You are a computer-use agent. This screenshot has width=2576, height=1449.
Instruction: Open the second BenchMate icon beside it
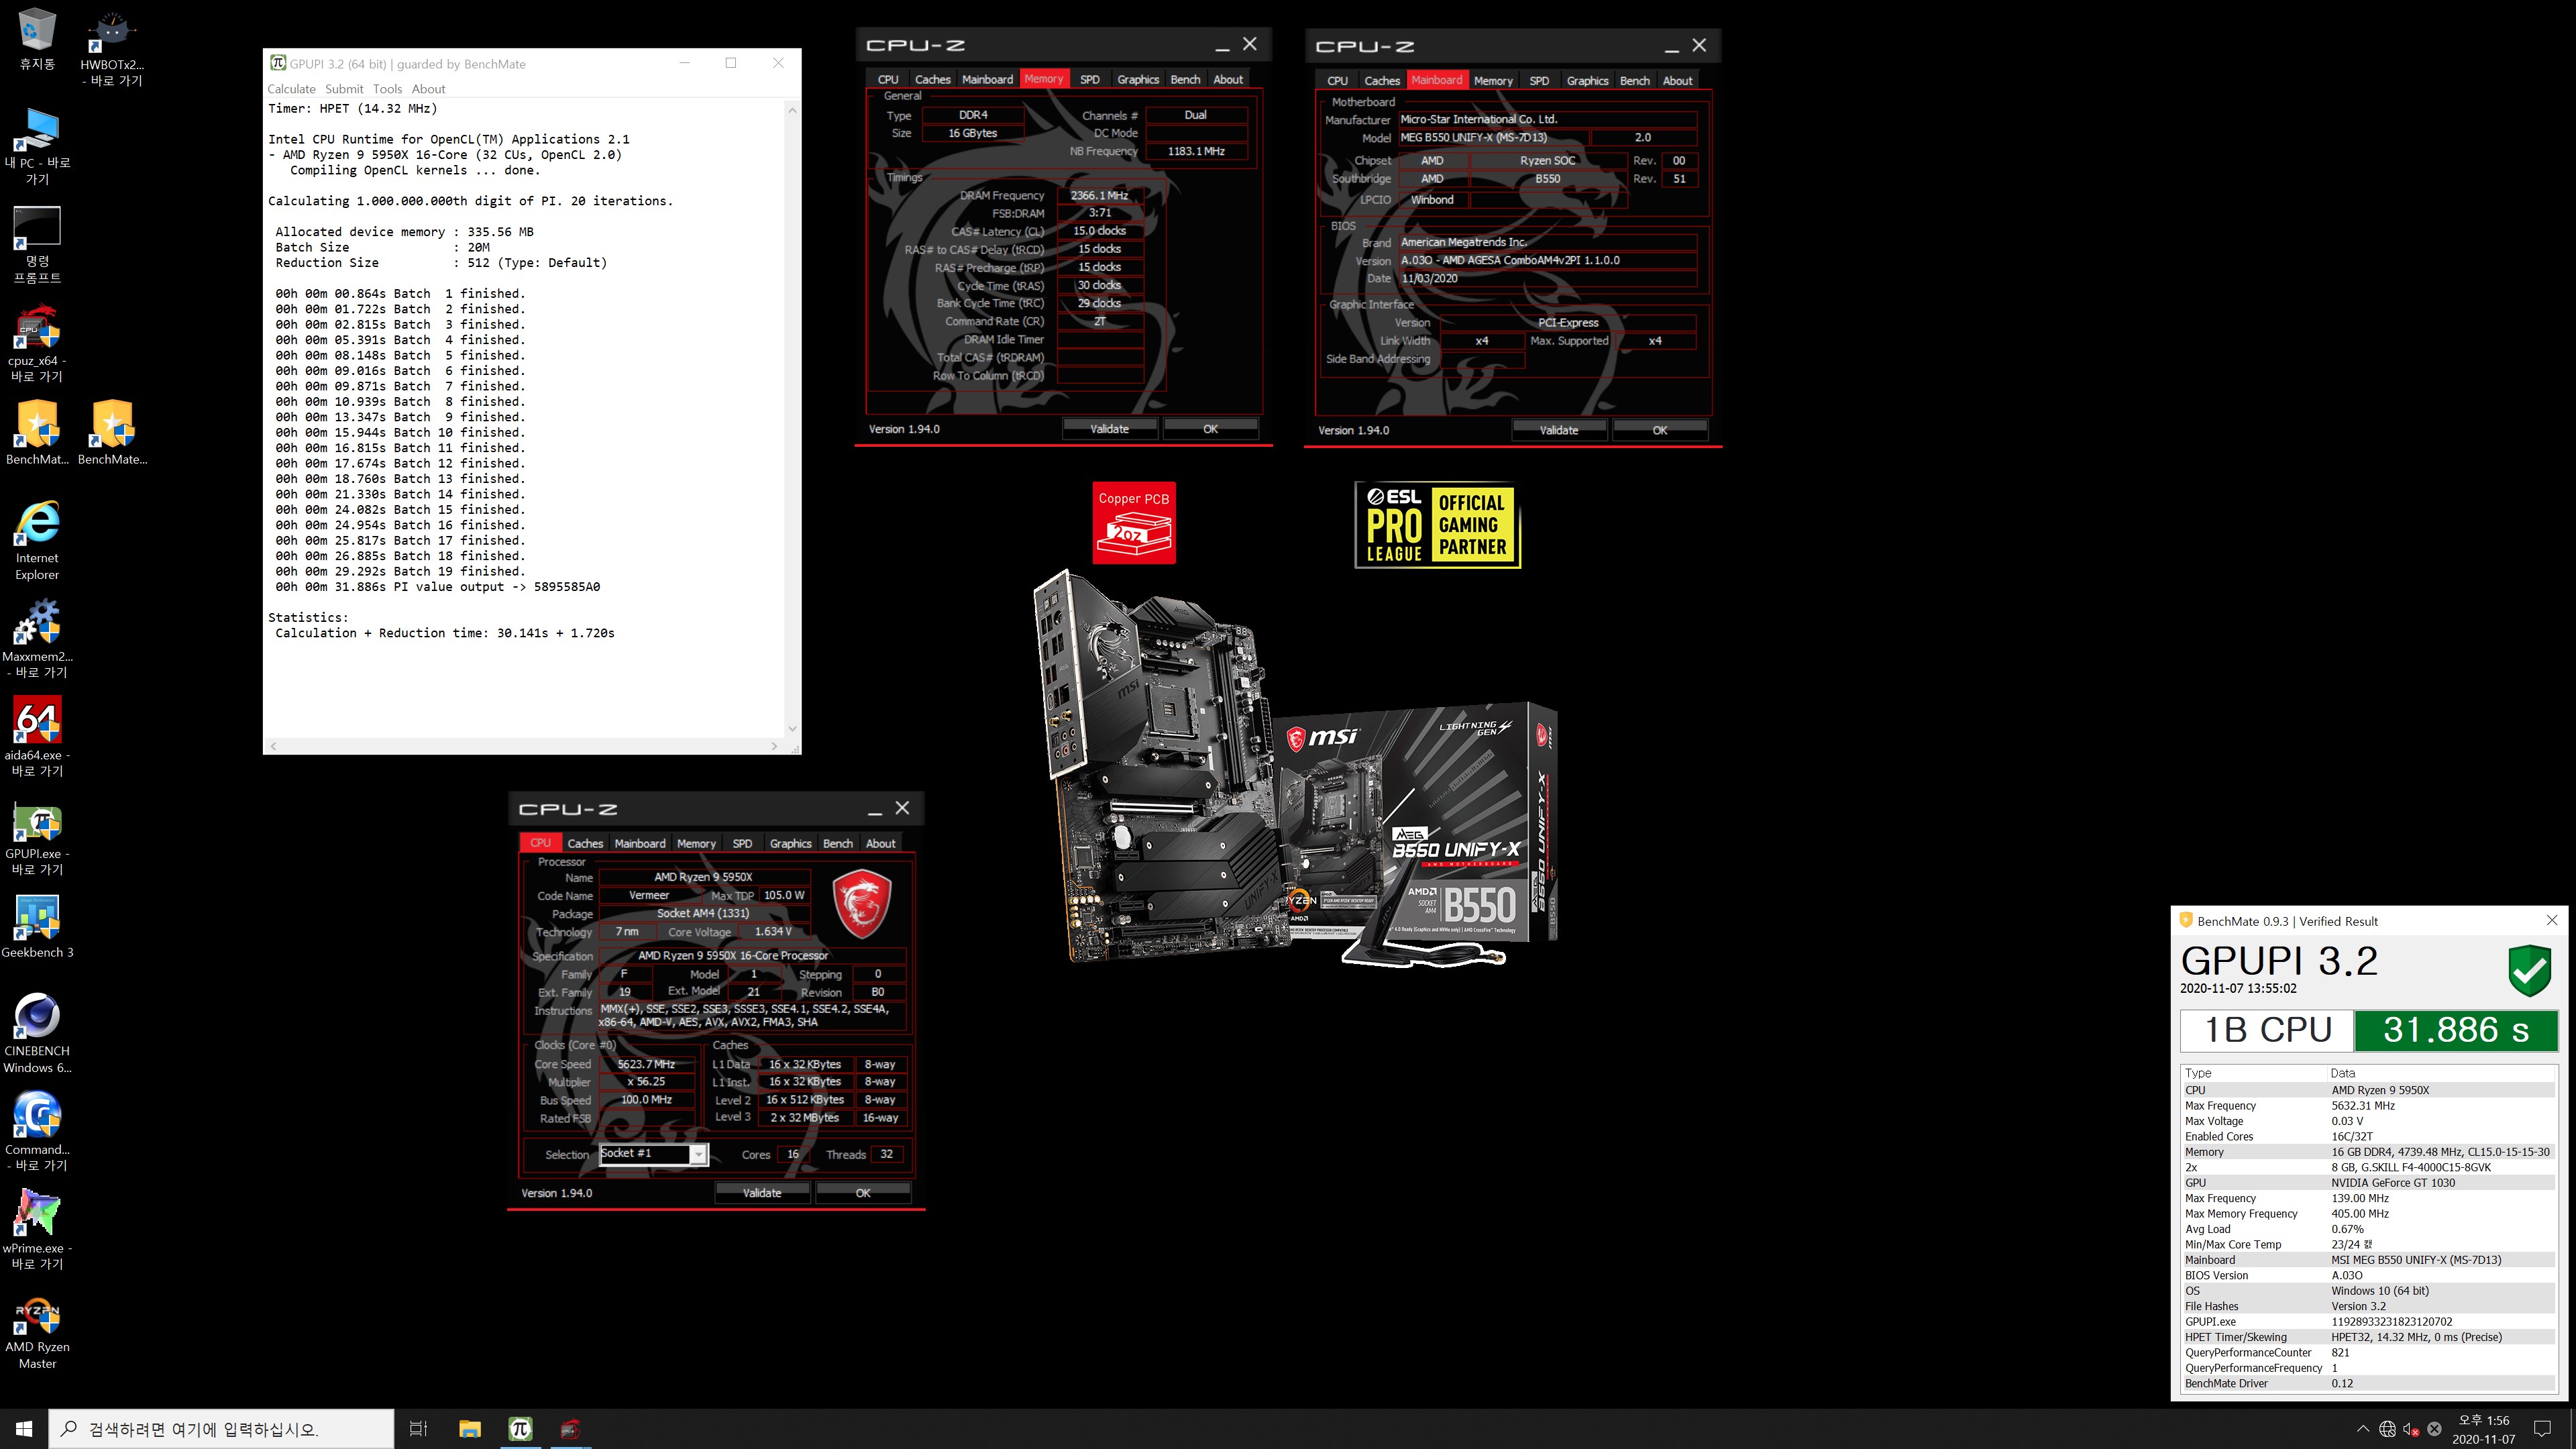[112, 433]
